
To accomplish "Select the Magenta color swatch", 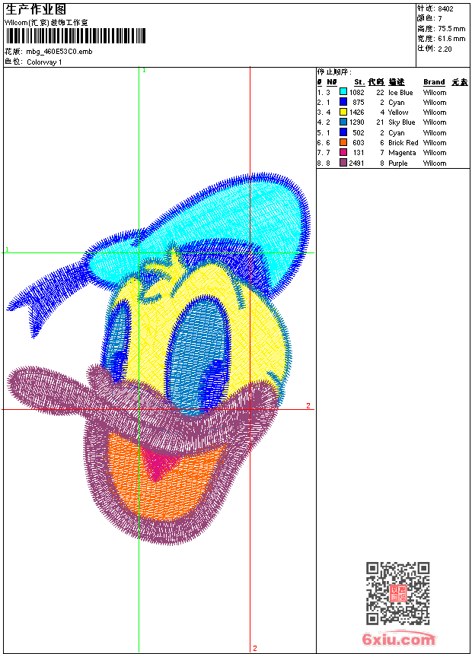I will tap(343, 152).
